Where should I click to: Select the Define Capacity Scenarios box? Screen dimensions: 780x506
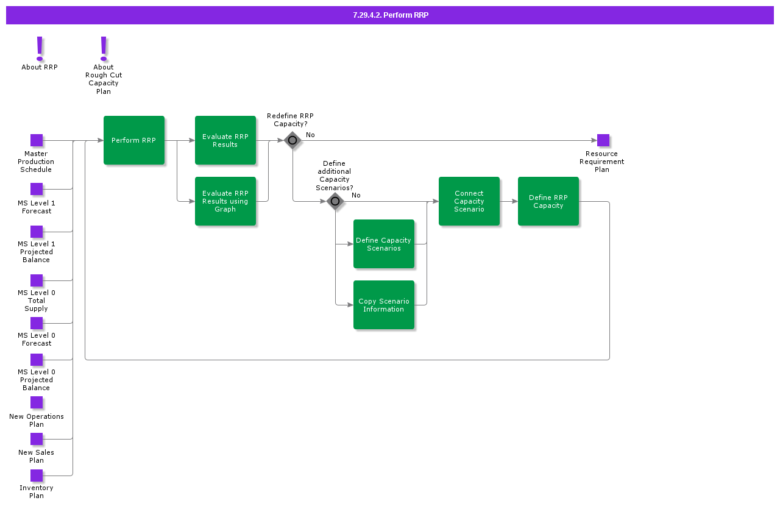384,244
